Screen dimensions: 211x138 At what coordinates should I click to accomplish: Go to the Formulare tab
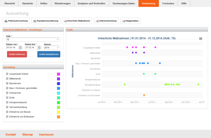168,3
